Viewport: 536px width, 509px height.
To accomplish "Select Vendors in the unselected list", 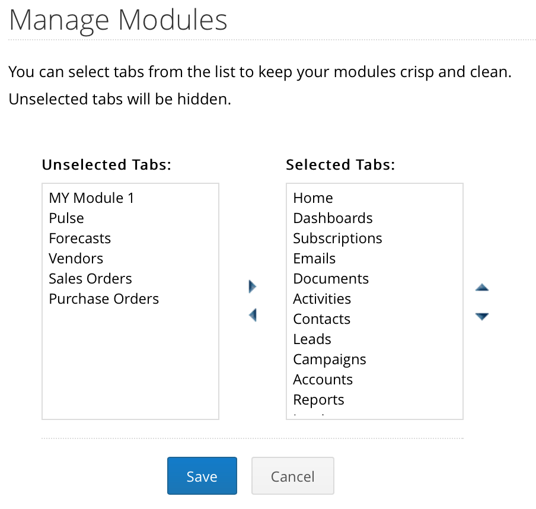I will click(76, 259).
